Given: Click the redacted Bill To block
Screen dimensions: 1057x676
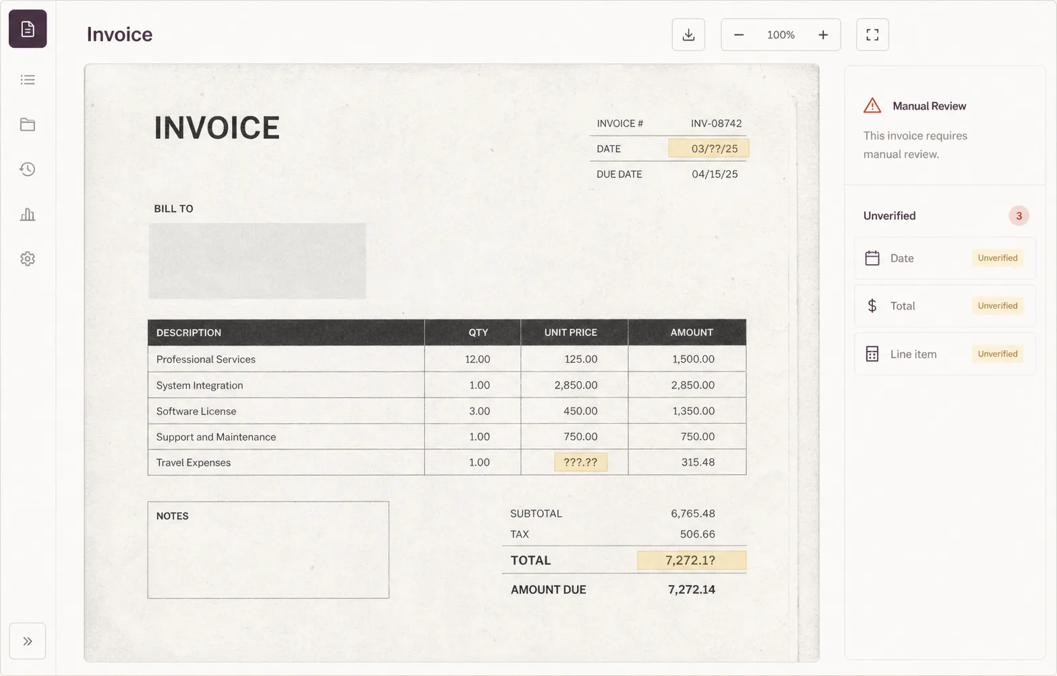Looking at the screenshot, I should [x=258, y=261].
